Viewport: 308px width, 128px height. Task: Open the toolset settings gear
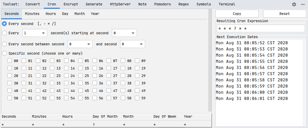[x=294, y=4]
